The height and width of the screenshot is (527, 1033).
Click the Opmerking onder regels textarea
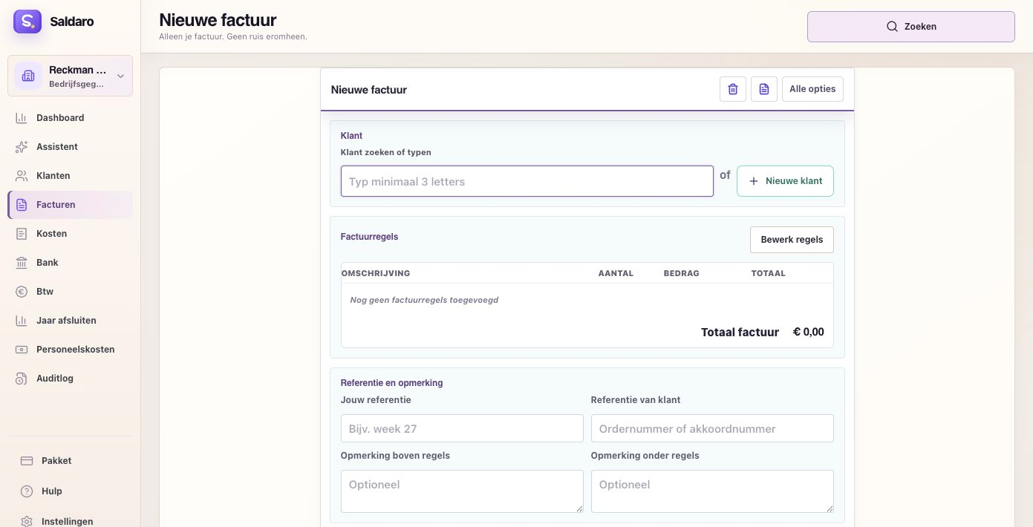[x=712, y=491]
